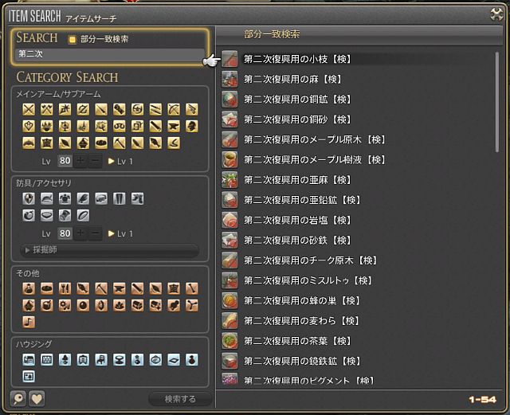Select the ring accessory category icon
Screen dimensions: 510x415
pyautogui.click(x=83, y=215)
